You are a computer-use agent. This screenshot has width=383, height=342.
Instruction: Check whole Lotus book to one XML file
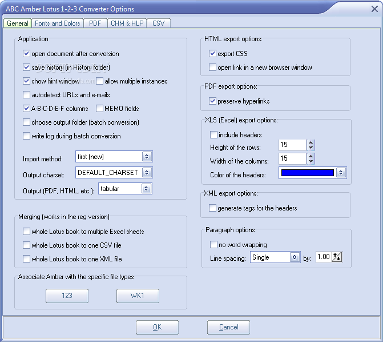point(26,259)
